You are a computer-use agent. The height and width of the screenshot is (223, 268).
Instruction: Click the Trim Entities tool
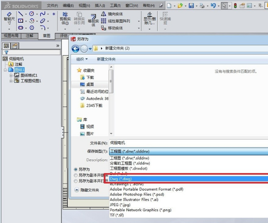pos(65,18)
